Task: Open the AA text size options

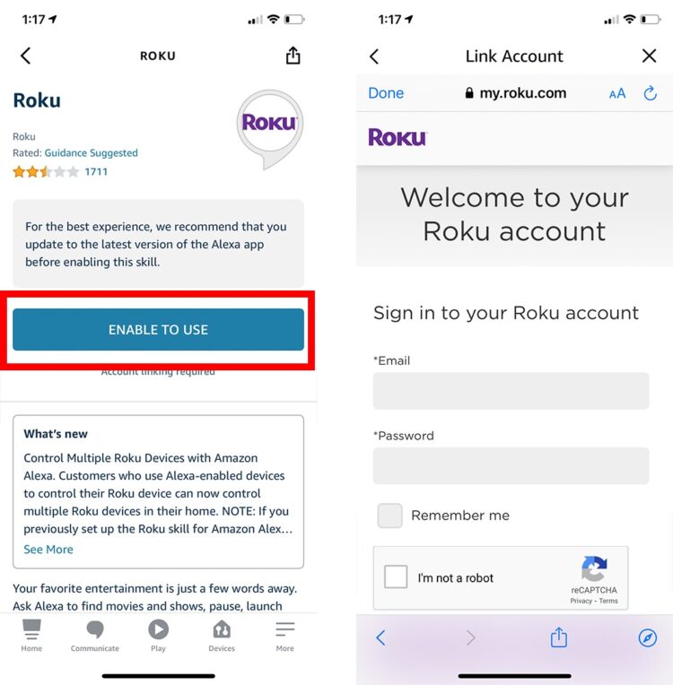Action: (617, 93)
